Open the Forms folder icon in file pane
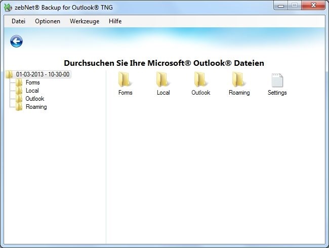 click(125, 79)
